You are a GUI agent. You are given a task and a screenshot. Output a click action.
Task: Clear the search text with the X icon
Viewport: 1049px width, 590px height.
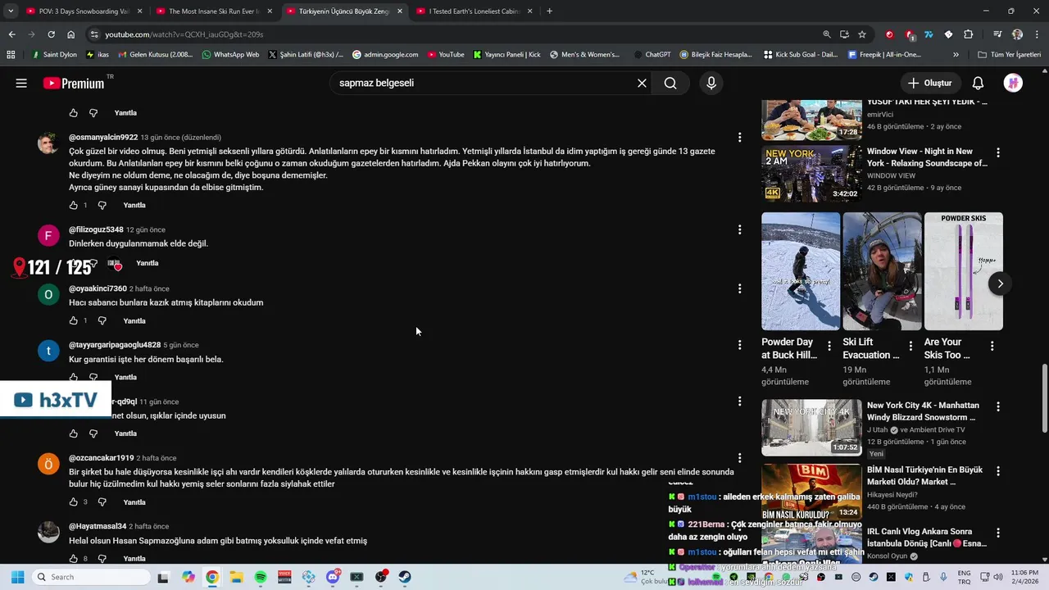point(642,83)
